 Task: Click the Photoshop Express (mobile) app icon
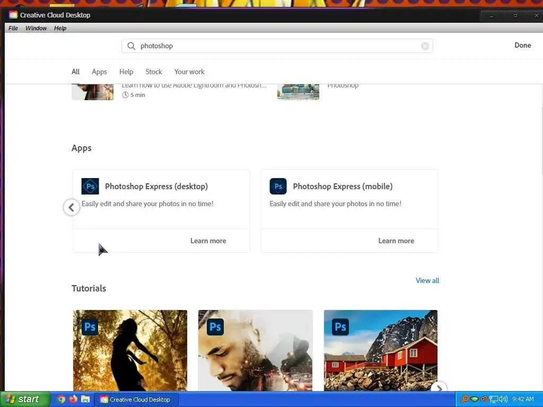coord(278,186)
